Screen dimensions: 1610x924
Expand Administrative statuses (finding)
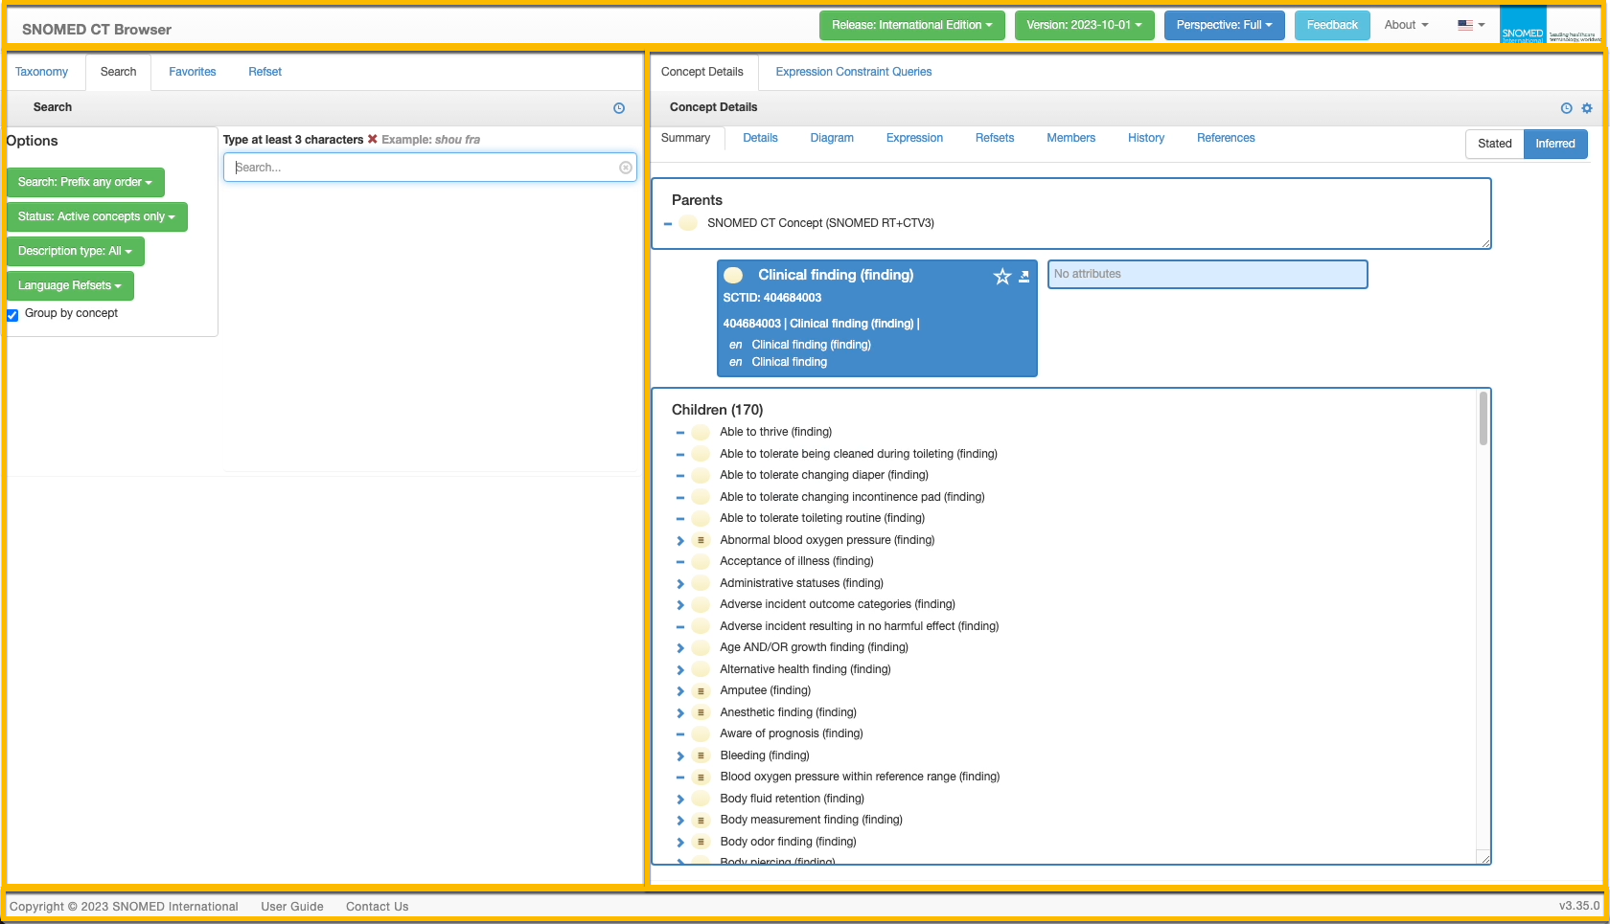pos(680,584)
